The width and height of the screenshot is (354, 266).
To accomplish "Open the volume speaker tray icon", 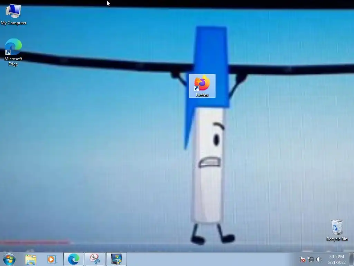I will pos(319,259).
